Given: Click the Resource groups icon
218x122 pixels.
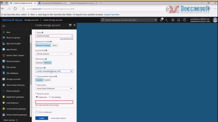Looking at the screenshot, I should [x=4, y=38].
